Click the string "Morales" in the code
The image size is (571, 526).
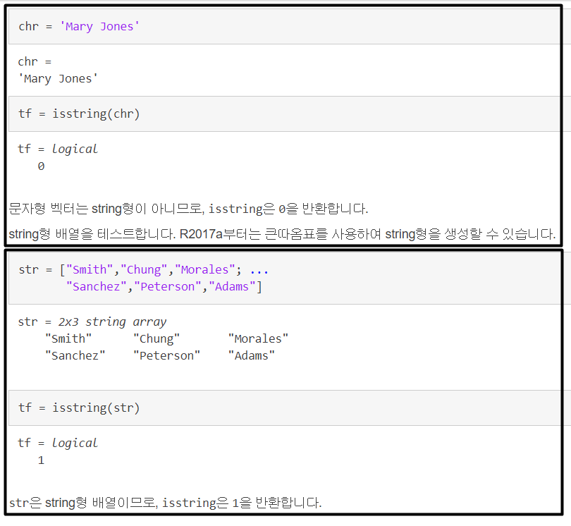coord(204,270)
